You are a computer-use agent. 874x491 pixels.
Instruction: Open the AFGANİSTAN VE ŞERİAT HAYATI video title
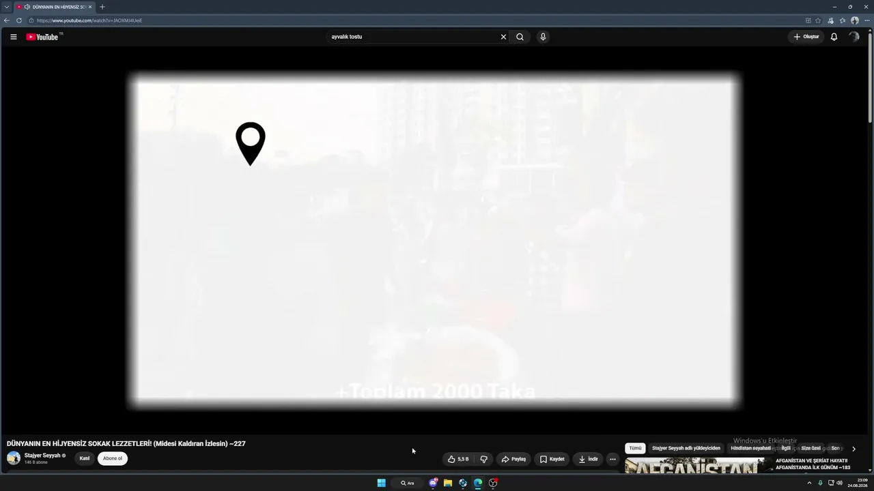pos(813,464)
